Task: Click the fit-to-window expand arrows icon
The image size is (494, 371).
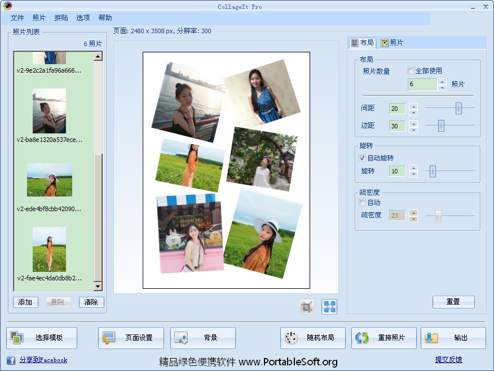Action: point(329,307)
